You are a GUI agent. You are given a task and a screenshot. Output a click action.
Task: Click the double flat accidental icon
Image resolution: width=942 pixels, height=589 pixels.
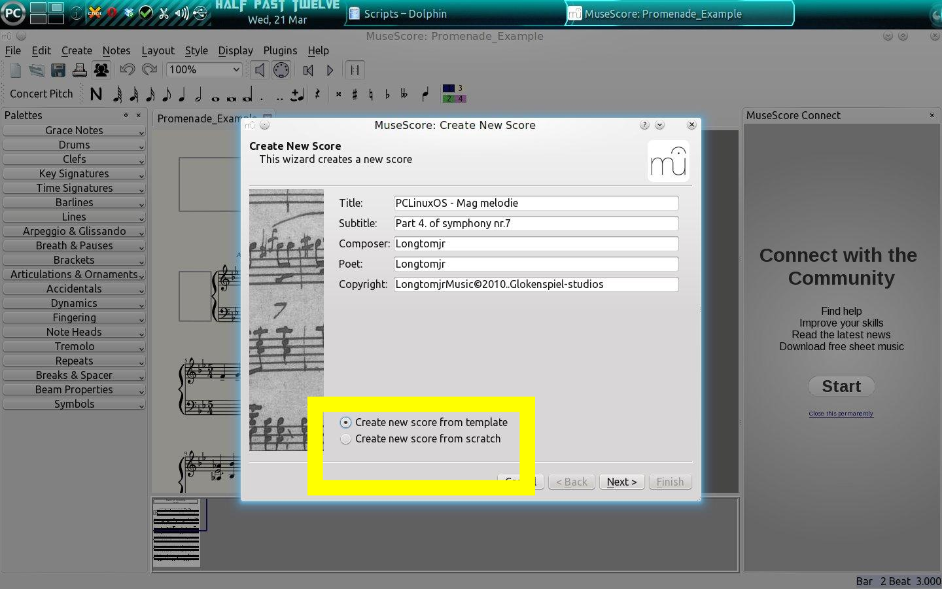[404, 94]
